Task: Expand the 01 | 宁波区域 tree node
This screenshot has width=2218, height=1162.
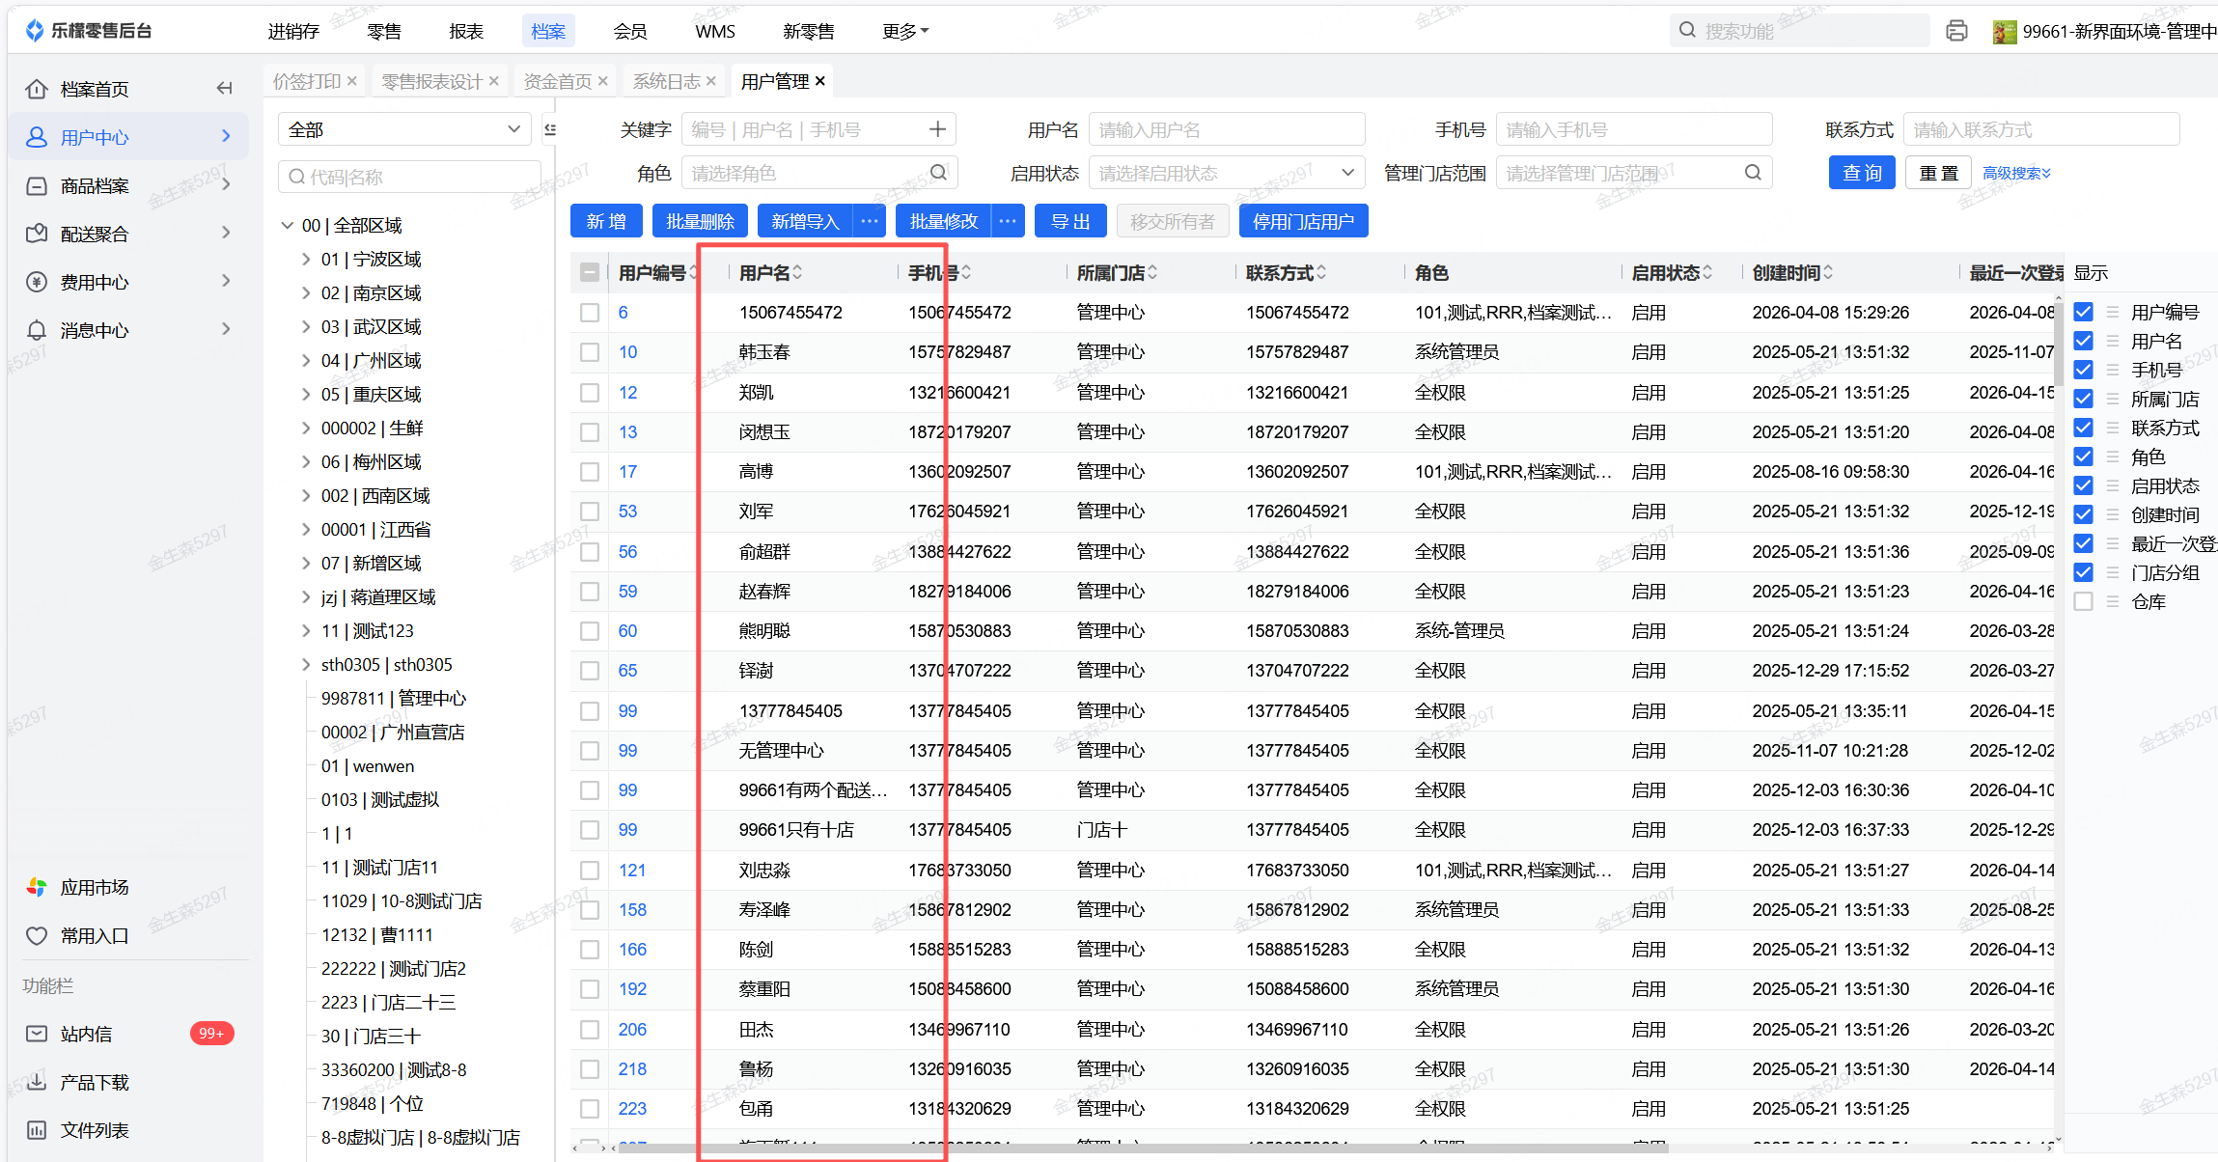Action: point(306,260)
